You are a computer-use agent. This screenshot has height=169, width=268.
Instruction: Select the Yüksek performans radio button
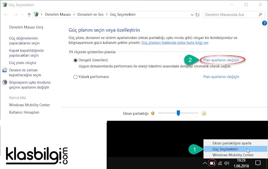(75, 77)
